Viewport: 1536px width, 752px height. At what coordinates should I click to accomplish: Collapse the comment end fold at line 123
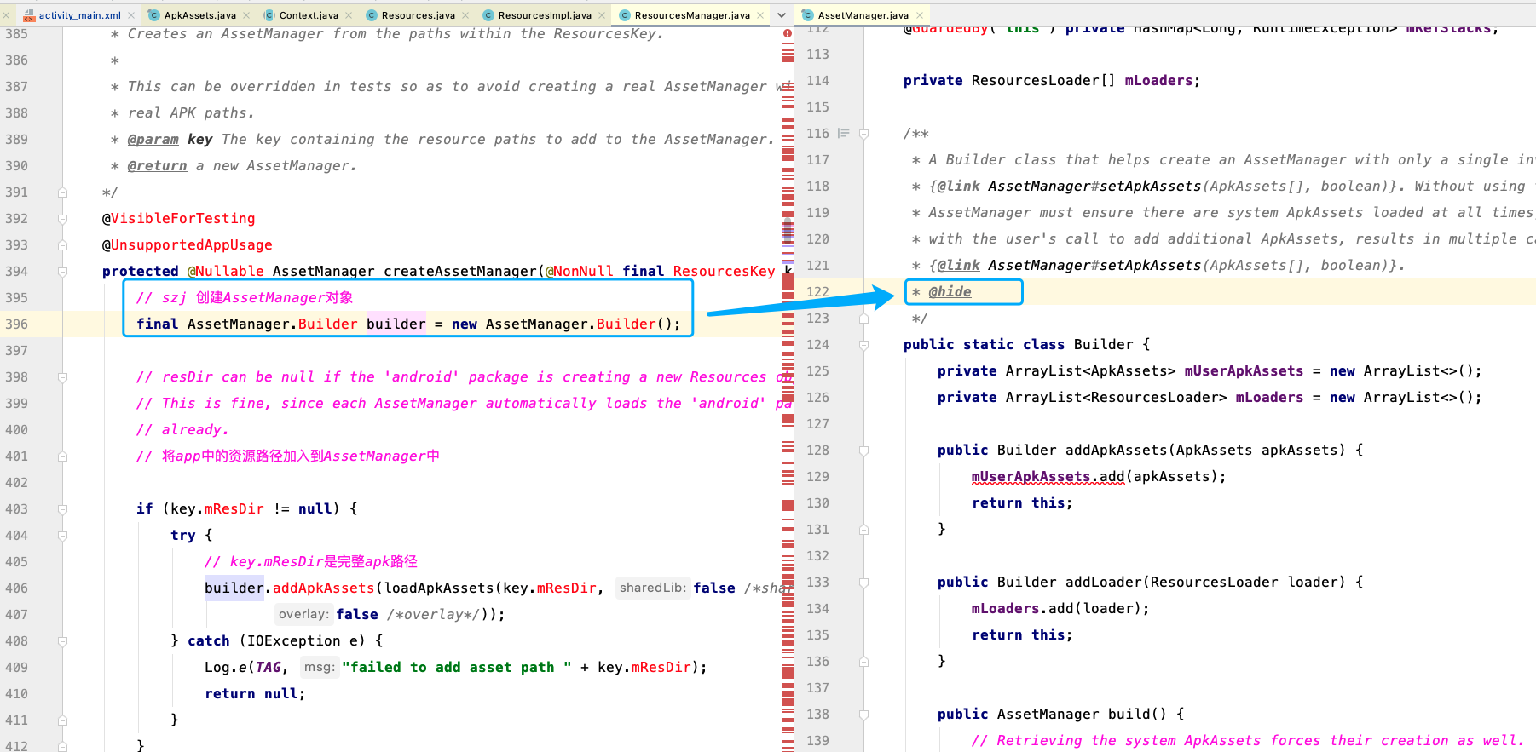[863, 319]
